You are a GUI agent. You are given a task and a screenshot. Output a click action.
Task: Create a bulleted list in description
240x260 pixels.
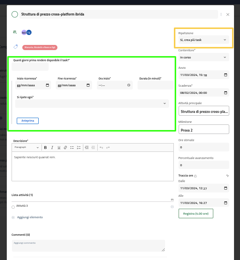coord(72,147)
